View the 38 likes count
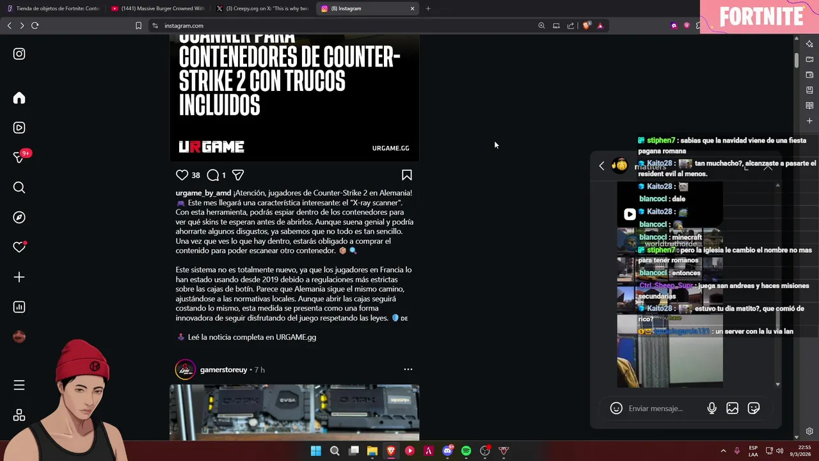Screen dimensions: 819x461 tap(196, 175)
